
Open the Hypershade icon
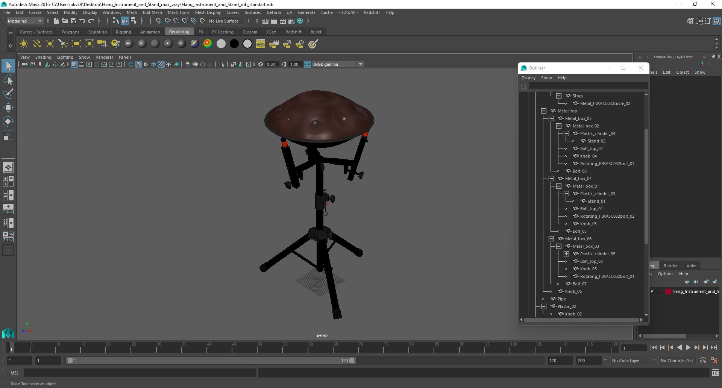click(300, 21)
